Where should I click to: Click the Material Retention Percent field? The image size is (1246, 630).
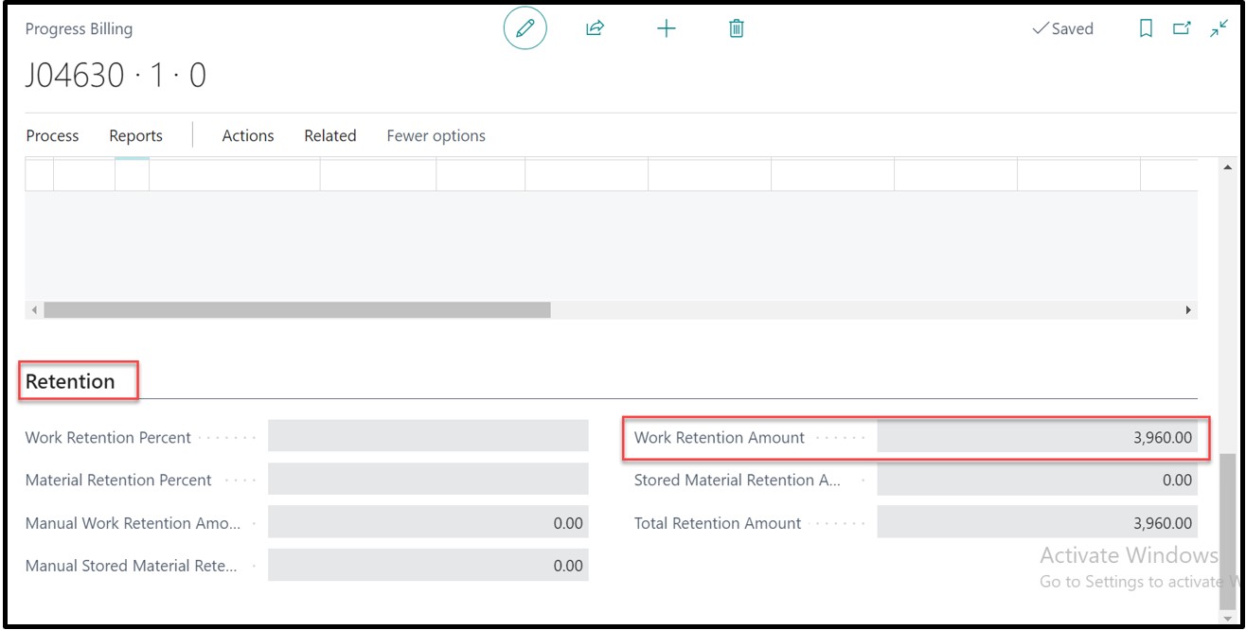[428, 479]
